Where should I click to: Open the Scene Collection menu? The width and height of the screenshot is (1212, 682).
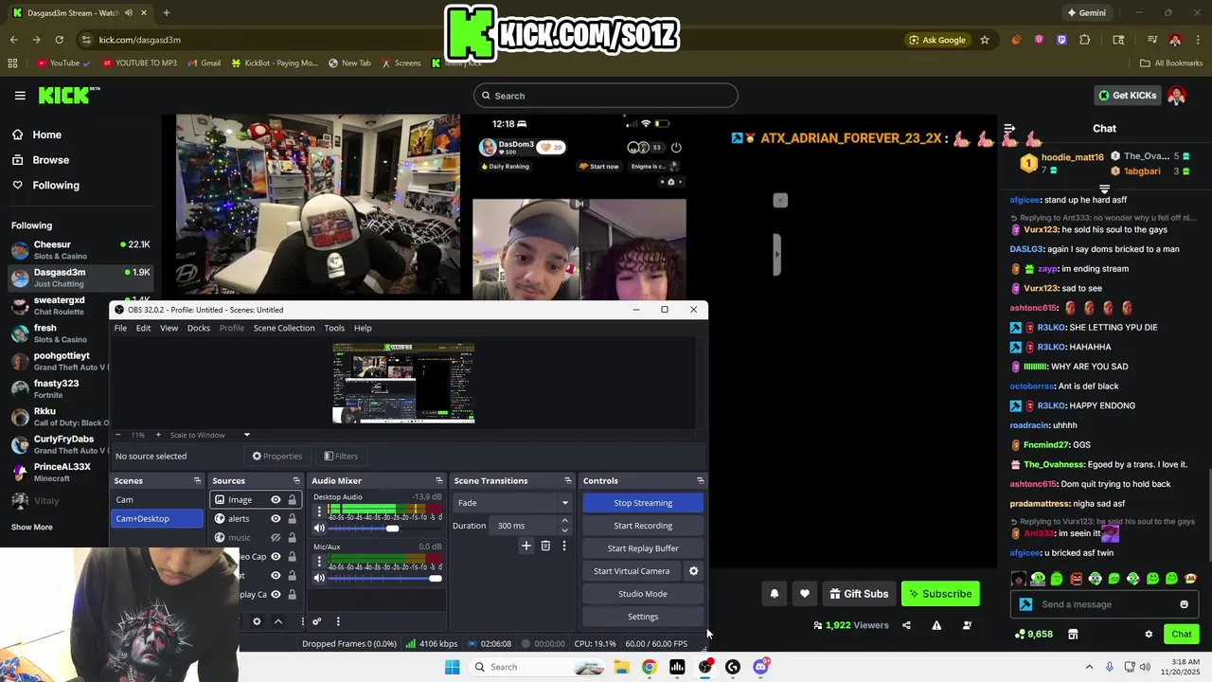click(284, 328)
